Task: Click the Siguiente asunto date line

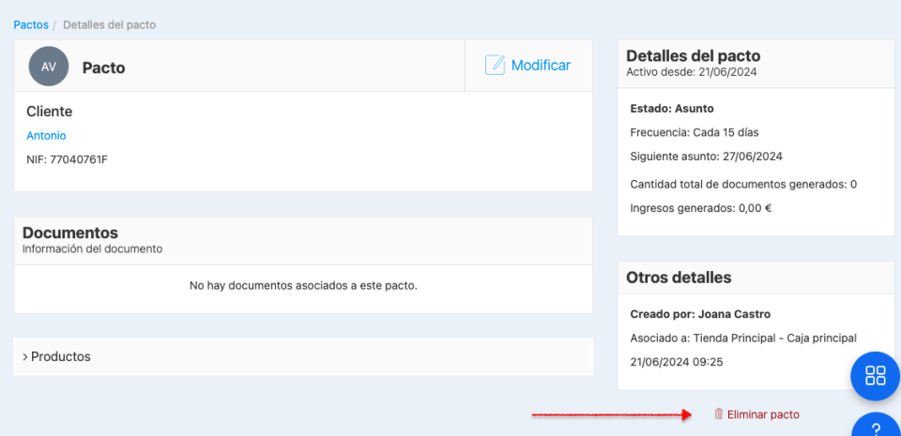Action: coord(706,157)
